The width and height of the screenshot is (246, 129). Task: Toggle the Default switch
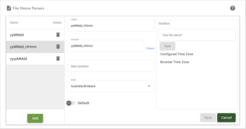pos(71,103)
